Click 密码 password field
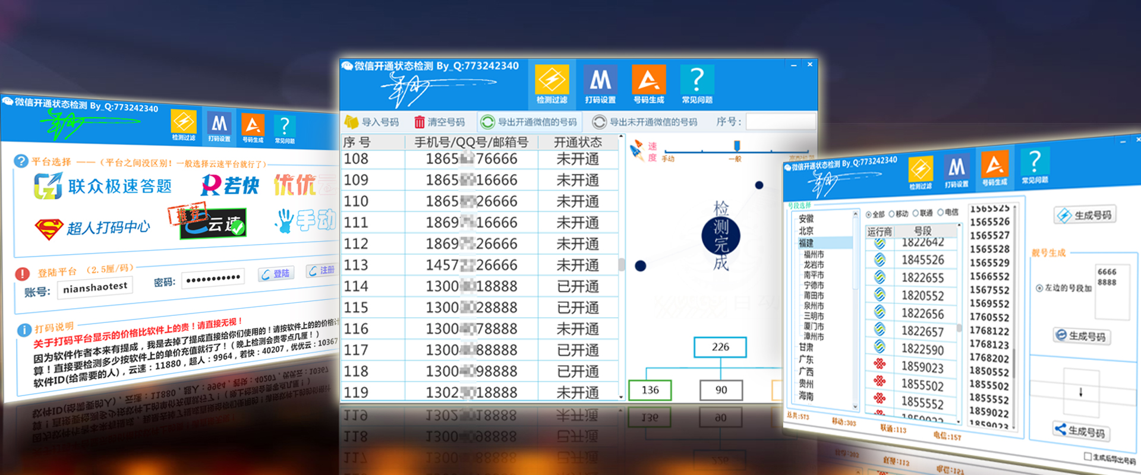This screenshot has width=1141, height=475. point(213,278)
